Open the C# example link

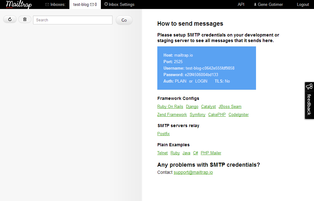coord(196,153)
